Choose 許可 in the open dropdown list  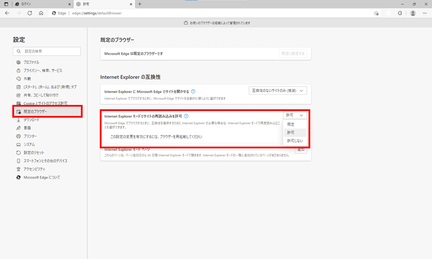click(x=295, y=133)
